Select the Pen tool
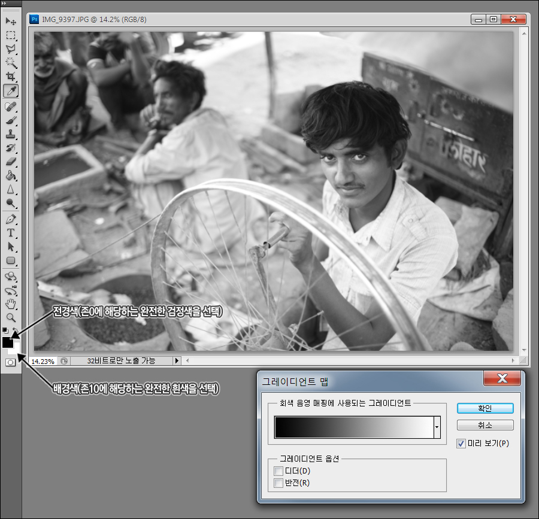This screenshot has width=539, height=519. coord(11,219)
